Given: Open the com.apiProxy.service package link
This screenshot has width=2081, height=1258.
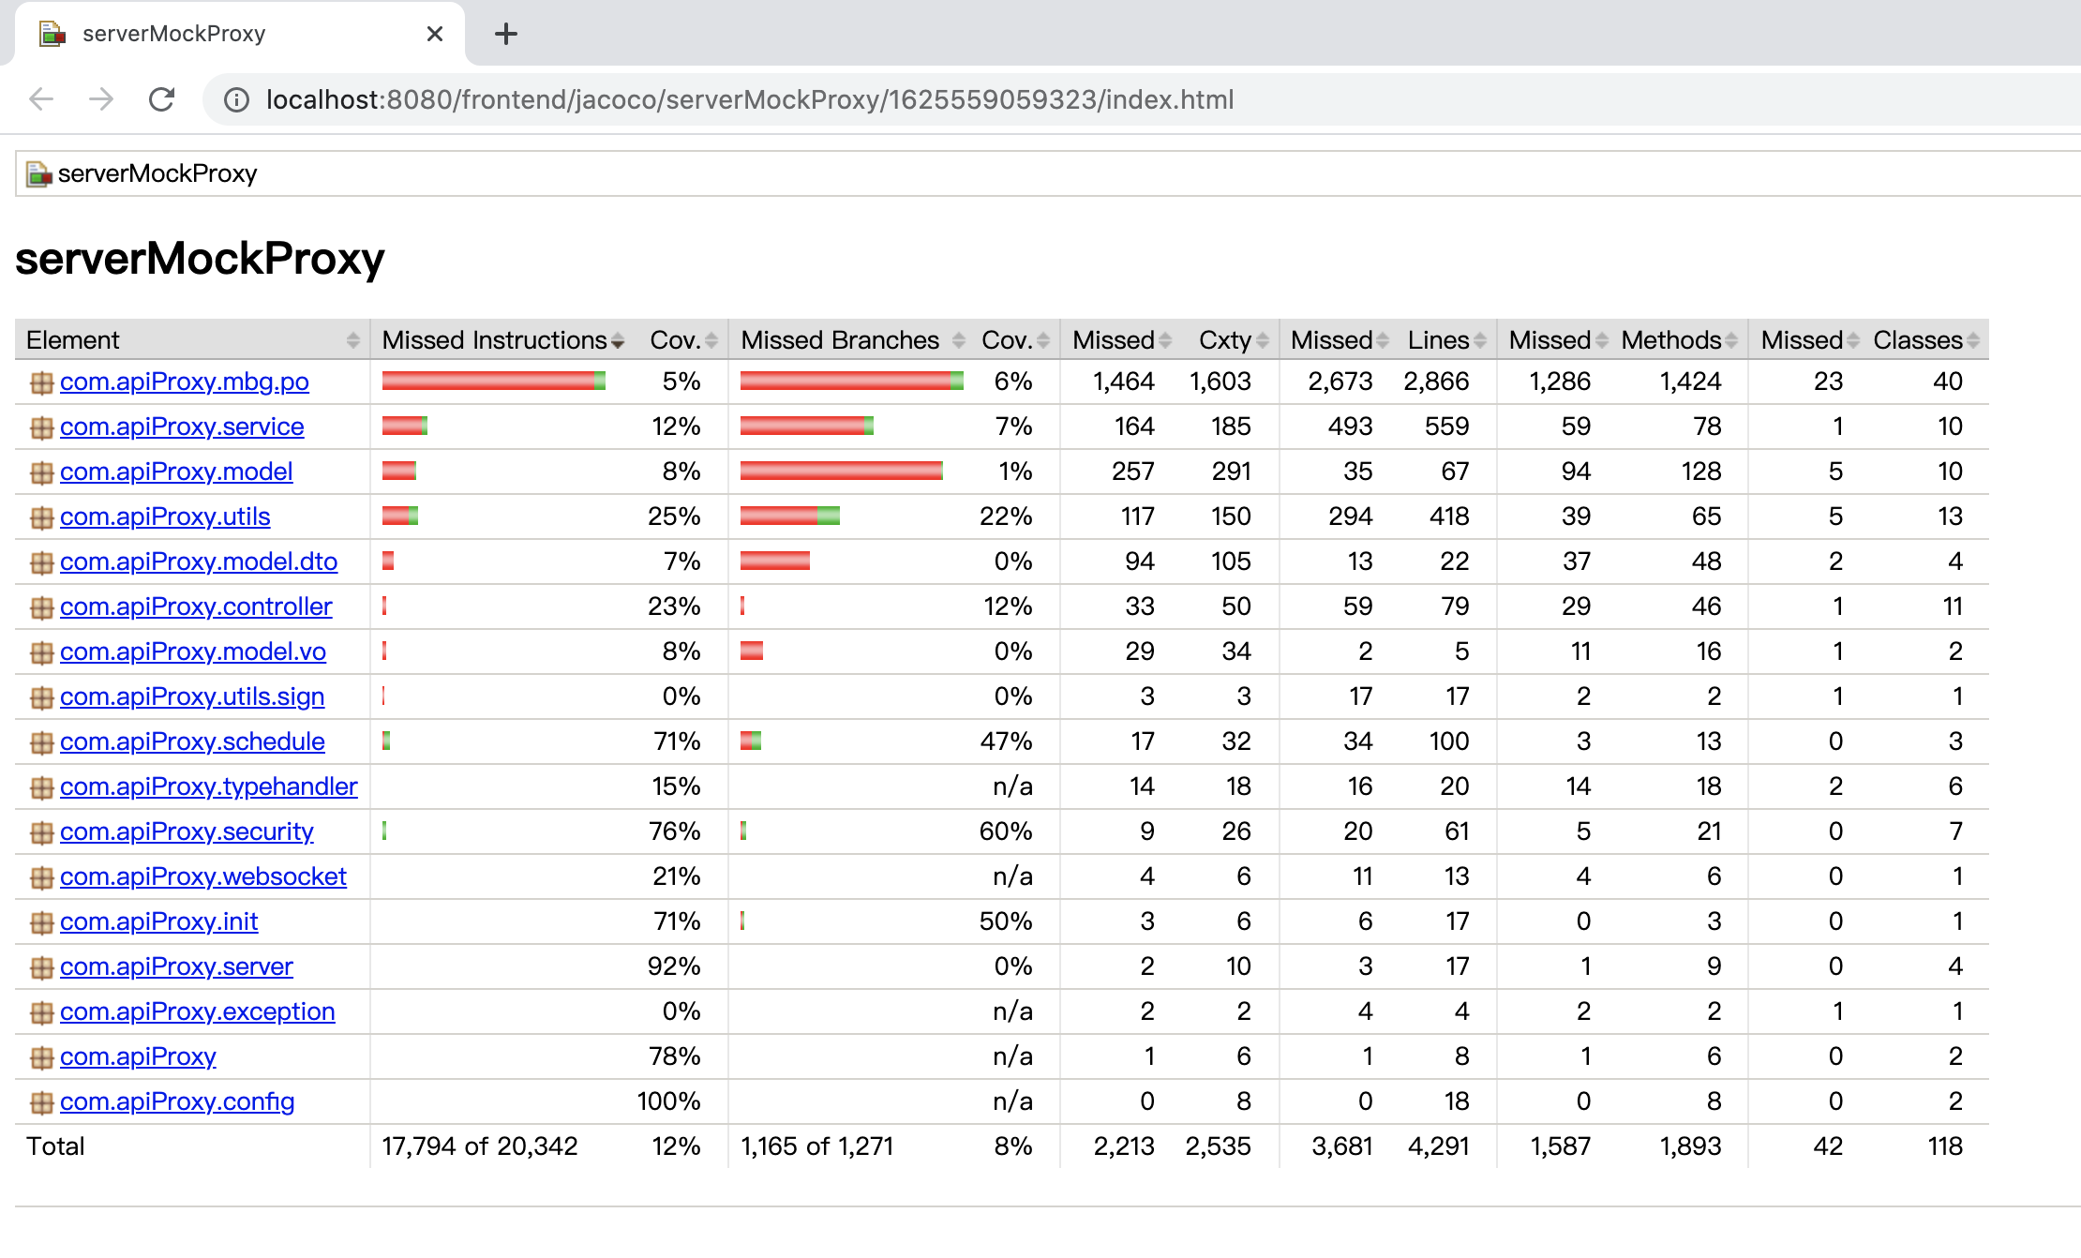Looking at the screenshot, I should pos(182,427).
